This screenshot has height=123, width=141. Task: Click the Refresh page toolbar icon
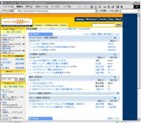[96, 7]
